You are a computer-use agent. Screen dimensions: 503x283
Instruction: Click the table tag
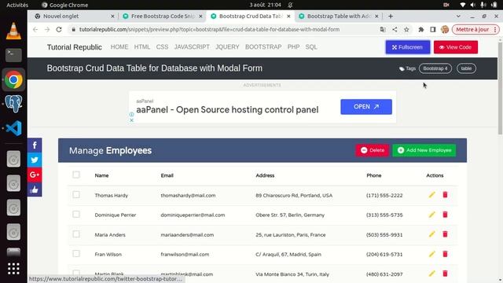tap(466, 68)
